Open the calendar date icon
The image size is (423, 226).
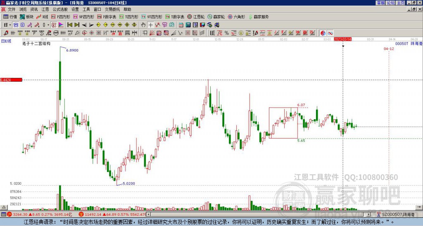[x=181, y=25]
